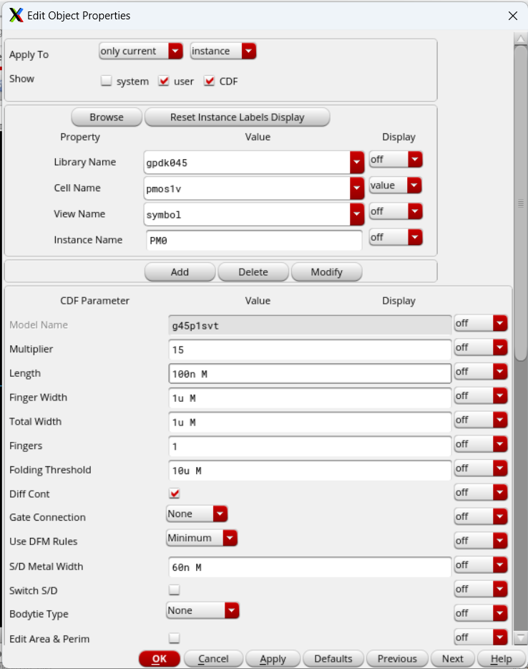Open Length display dropdown

click(x=481, y=372)
